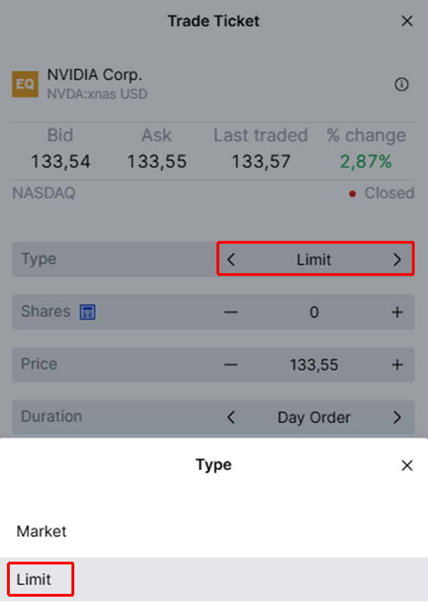This screenshot has height=610, width=428.
Task: Choose Limit from the Type list
Action: point(34,580)
